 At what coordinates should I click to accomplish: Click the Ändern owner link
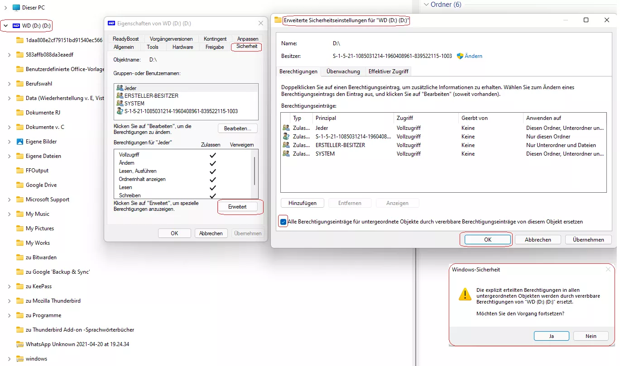click(474, 56)
